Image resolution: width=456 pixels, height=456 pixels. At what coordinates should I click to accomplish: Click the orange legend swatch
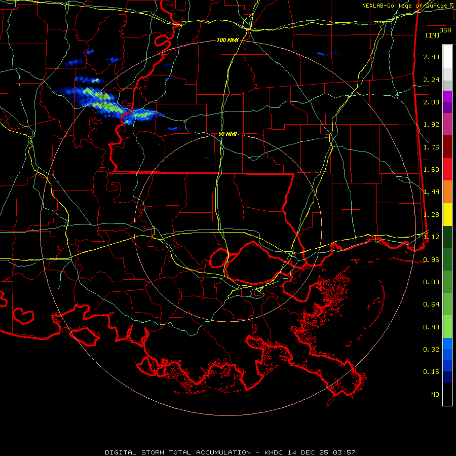[x=447, y=192]
